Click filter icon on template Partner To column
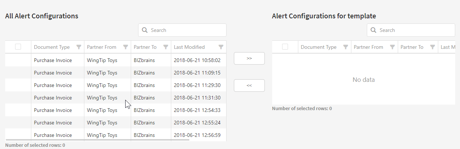The width and height of the screenshot is (460, 149). 433,47
